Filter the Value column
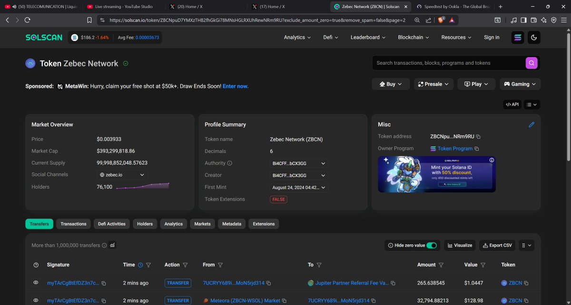571x305 pixels. click(483, 265)
